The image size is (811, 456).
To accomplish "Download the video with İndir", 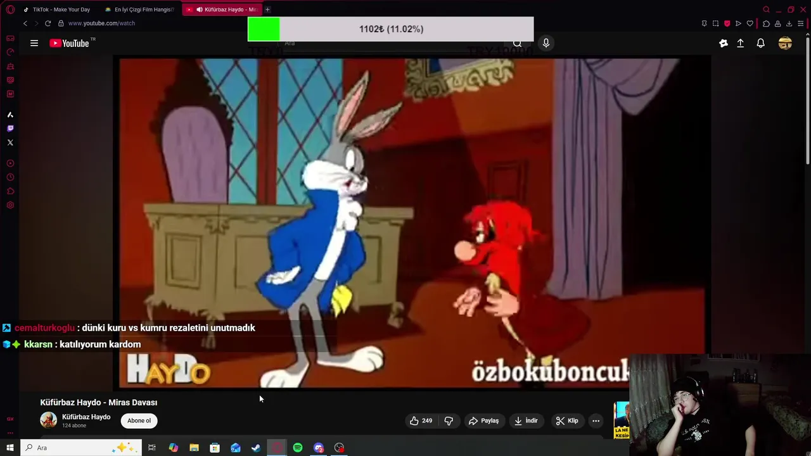I will click(x=526, y=421).
